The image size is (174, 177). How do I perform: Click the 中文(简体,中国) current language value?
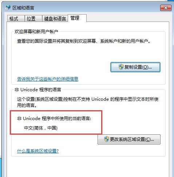click(41, 128)
